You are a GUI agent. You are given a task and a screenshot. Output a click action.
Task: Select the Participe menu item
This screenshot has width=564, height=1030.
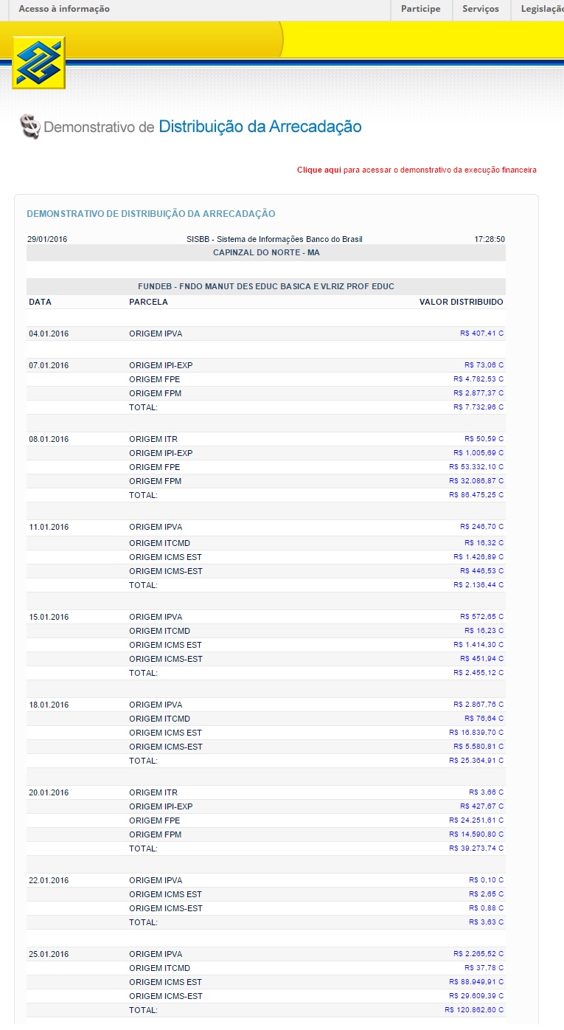point(420,9)
